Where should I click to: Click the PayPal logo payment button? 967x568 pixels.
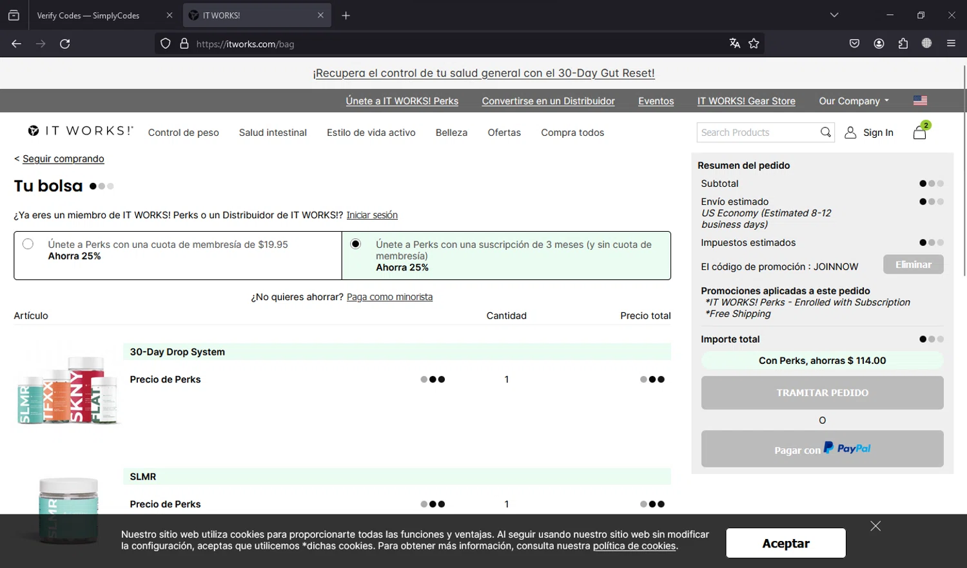pyautogui.click(x=822, y=448)
